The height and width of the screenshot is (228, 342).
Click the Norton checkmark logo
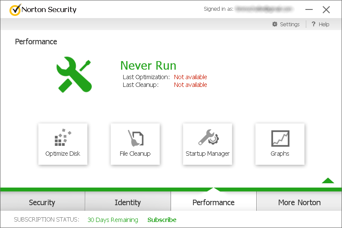[15, 10]
